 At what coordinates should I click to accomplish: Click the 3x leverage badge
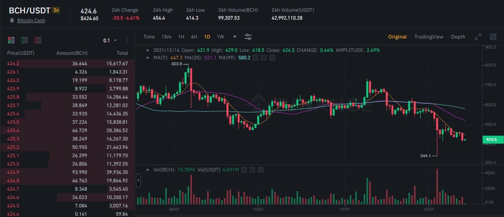tap(56, 10)
